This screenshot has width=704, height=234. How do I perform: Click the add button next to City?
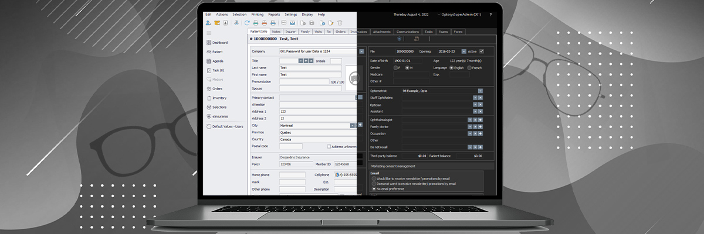pyautogui.click(x=360, y=125)
